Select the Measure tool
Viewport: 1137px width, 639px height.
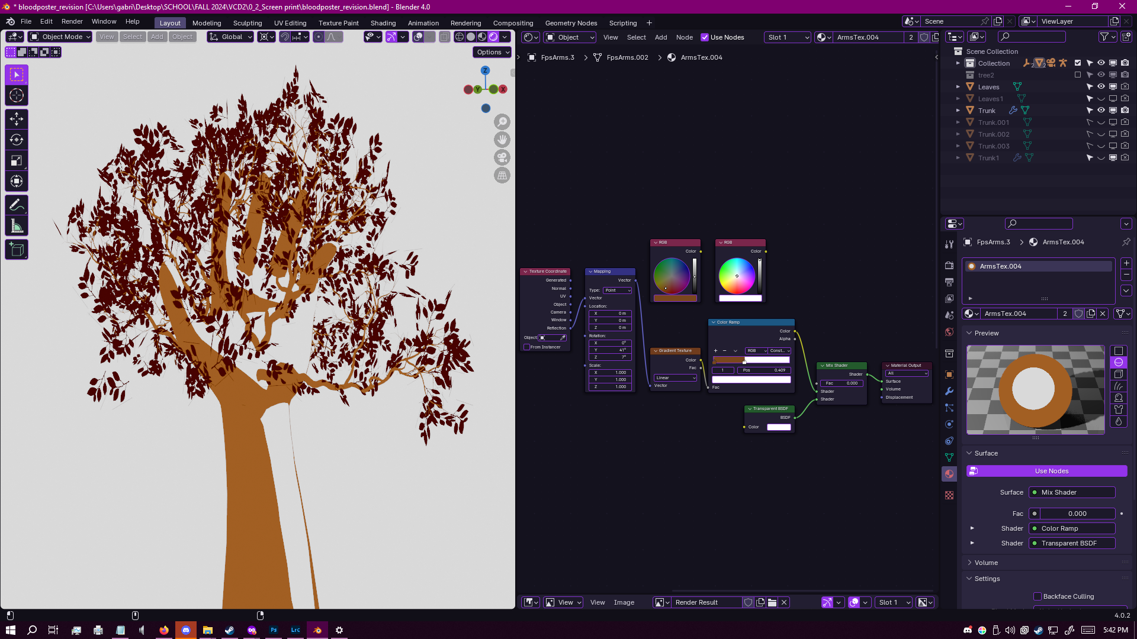(x=17, y=226)
